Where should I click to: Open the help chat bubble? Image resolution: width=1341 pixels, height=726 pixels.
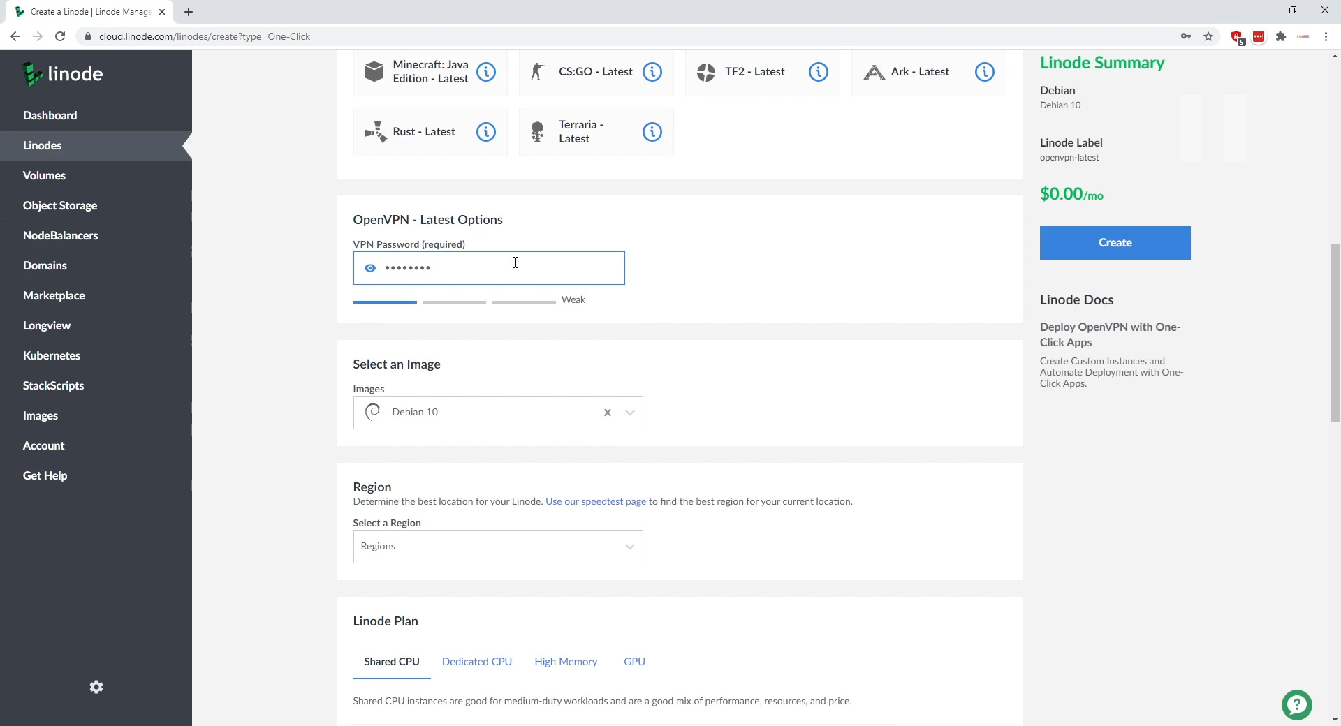click(1297, 705)
